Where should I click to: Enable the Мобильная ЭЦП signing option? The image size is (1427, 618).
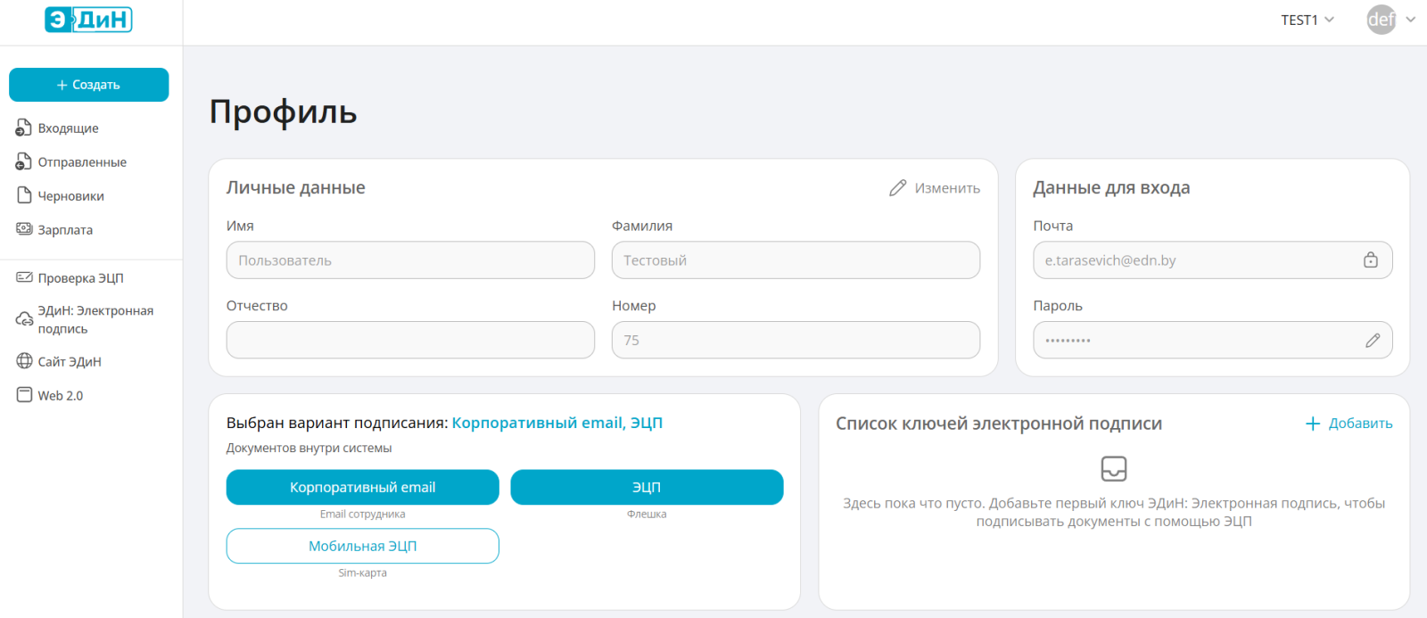tap(362, 546)
